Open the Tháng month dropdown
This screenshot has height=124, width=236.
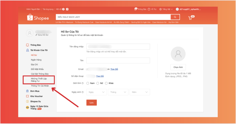pos(118,92)
